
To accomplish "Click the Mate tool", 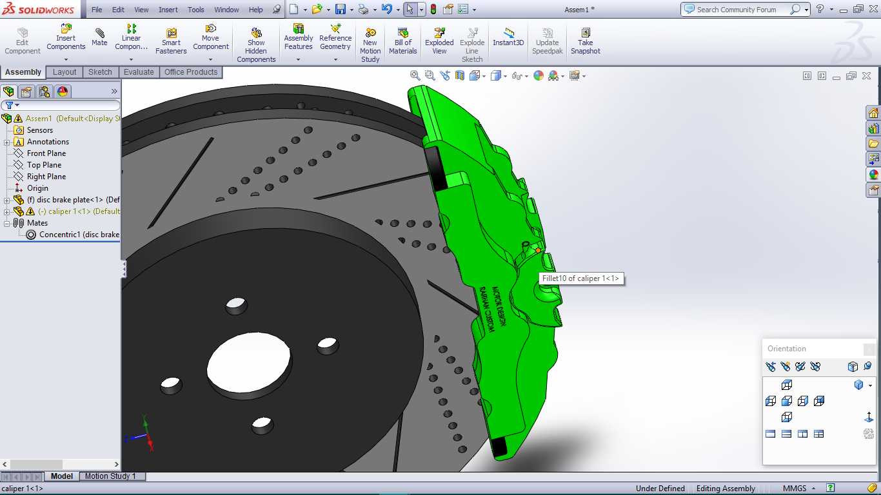I will pos(99,37).
